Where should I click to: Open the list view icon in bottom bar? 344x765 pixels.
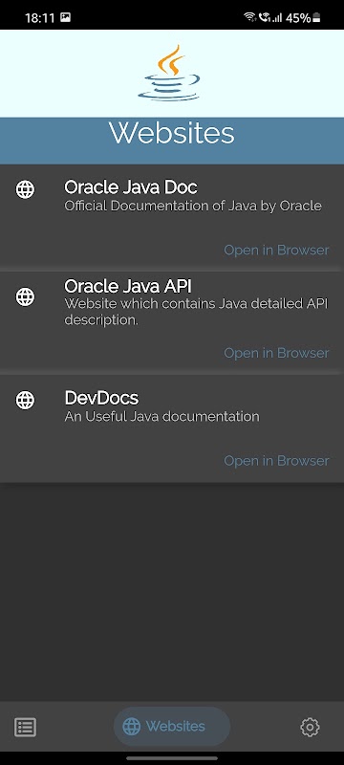pyautogui.click(x=26, y=727)
